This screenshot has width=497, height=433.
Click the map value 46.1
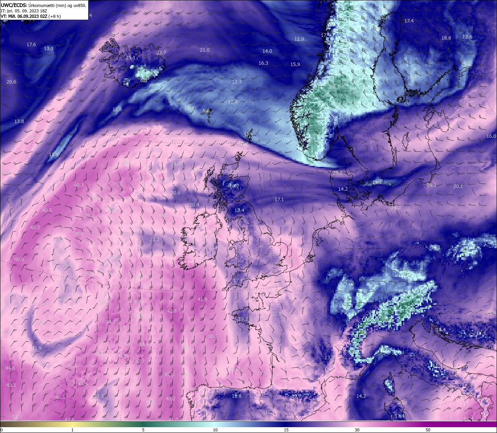pyautogui.click(x=60, y=397)
